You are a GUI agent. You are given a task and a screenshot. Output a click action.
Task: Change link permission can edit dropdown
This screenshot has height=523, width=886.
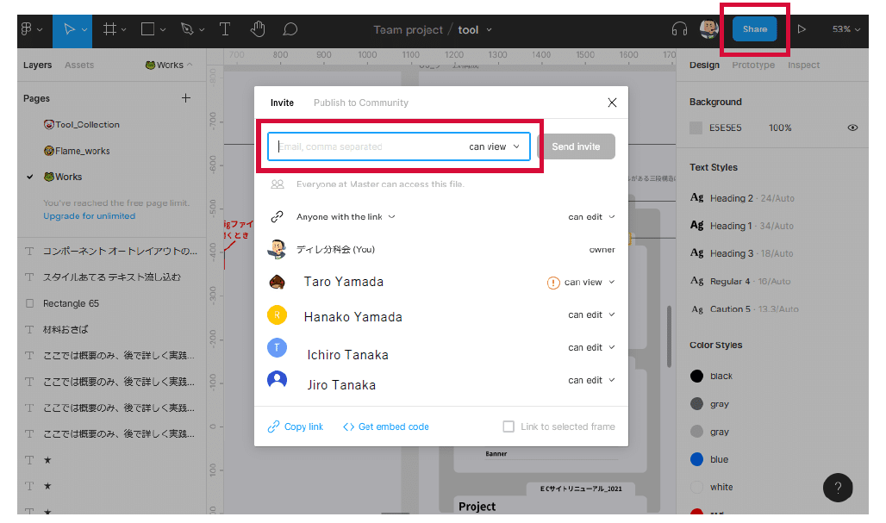[591, 217]
